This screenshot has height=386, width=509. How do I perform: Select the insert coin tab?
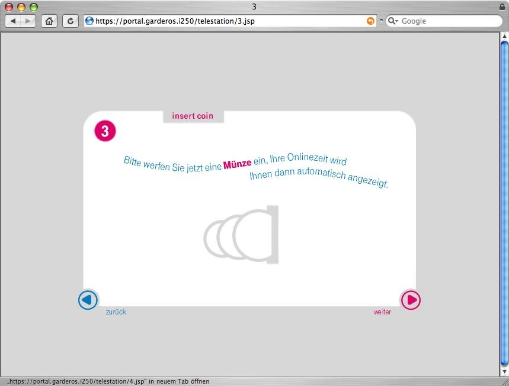click(193, 116)
